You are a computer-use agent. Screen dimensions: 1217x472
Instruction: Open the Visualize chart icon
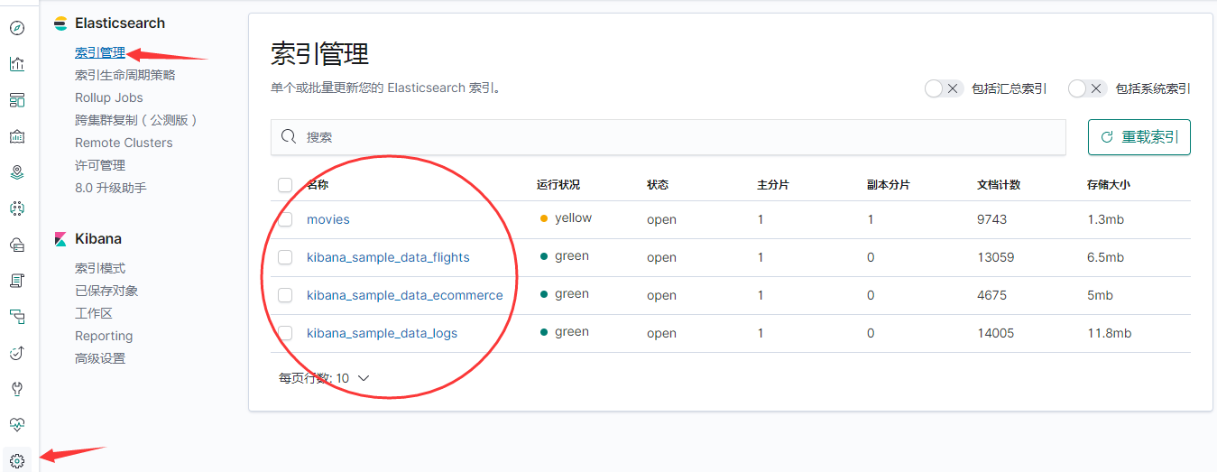click(x=17, y=64)
